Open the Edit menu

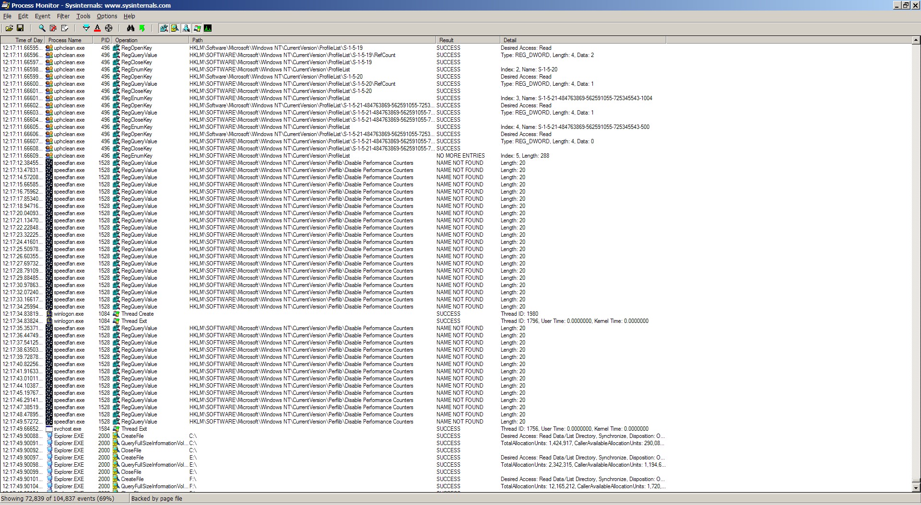[x=23, y=16]
